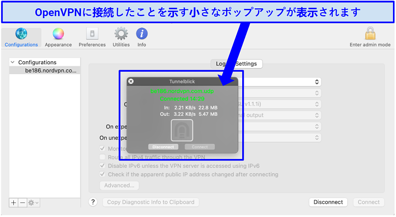Viewport: 396px width, 217px height.
Task: Click Disconnect in the Tunnelblick popup
Action: 163,147
